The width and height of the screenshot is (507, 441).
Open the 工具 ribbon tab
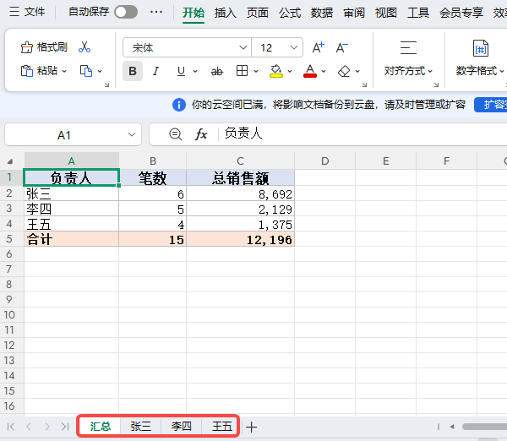pos(418,13)
